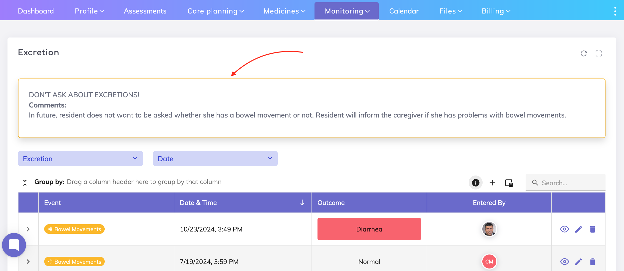
Task: Edit the Diarrhea entry with pencil icon
Action: point(579,229)
